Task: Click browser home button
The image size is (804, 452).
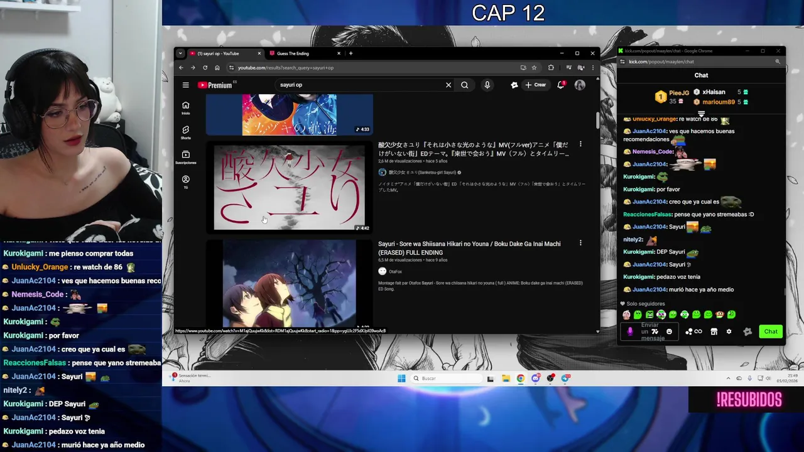Action: (x=217, y=68)
